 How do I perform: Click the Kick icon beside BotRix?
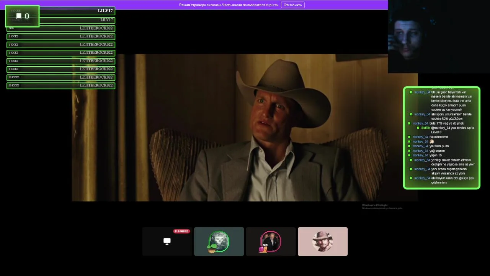418,128
